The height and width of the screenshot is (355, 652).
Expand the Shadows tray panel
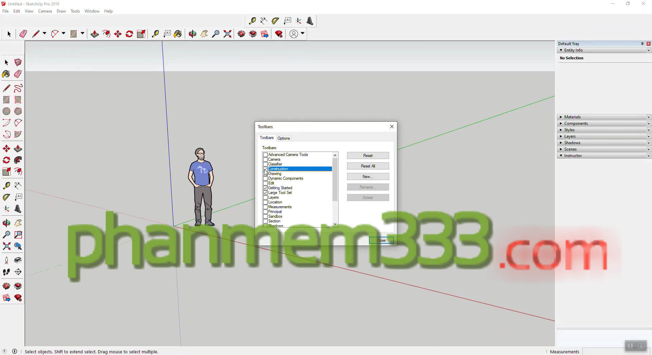click(561, 143)
